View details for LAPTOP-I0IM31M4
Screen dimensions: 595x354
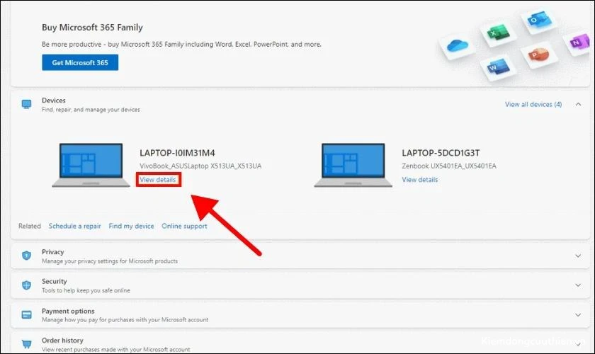coord(157,179)
